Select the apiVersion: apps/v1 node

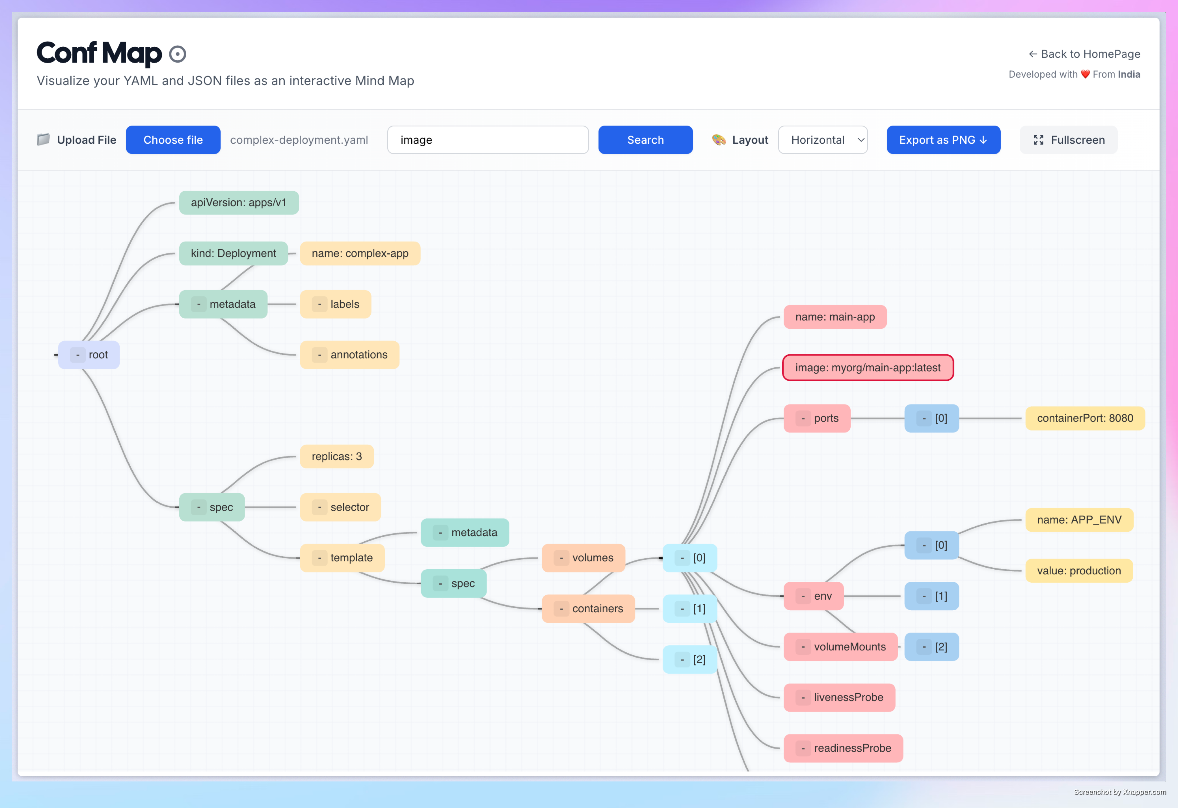[239, 203]
